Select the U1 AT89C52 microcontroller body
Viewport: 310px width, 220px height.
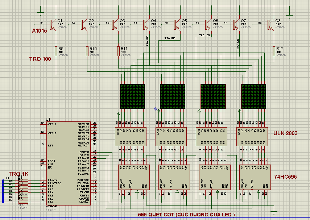coord(69,163)
